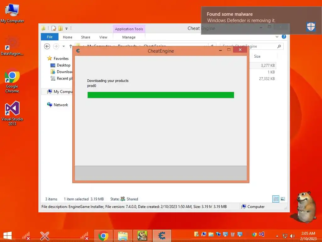This screenshot has width=322, height=242.
Task: Click the green download progress bar
Action: (x=161, y=95)
